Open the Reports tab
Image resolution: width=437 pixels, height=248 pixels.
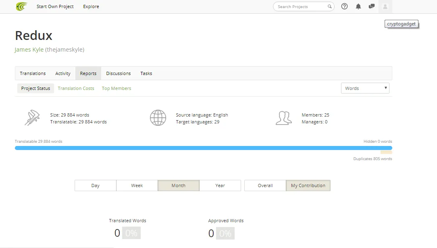(88, 73)
